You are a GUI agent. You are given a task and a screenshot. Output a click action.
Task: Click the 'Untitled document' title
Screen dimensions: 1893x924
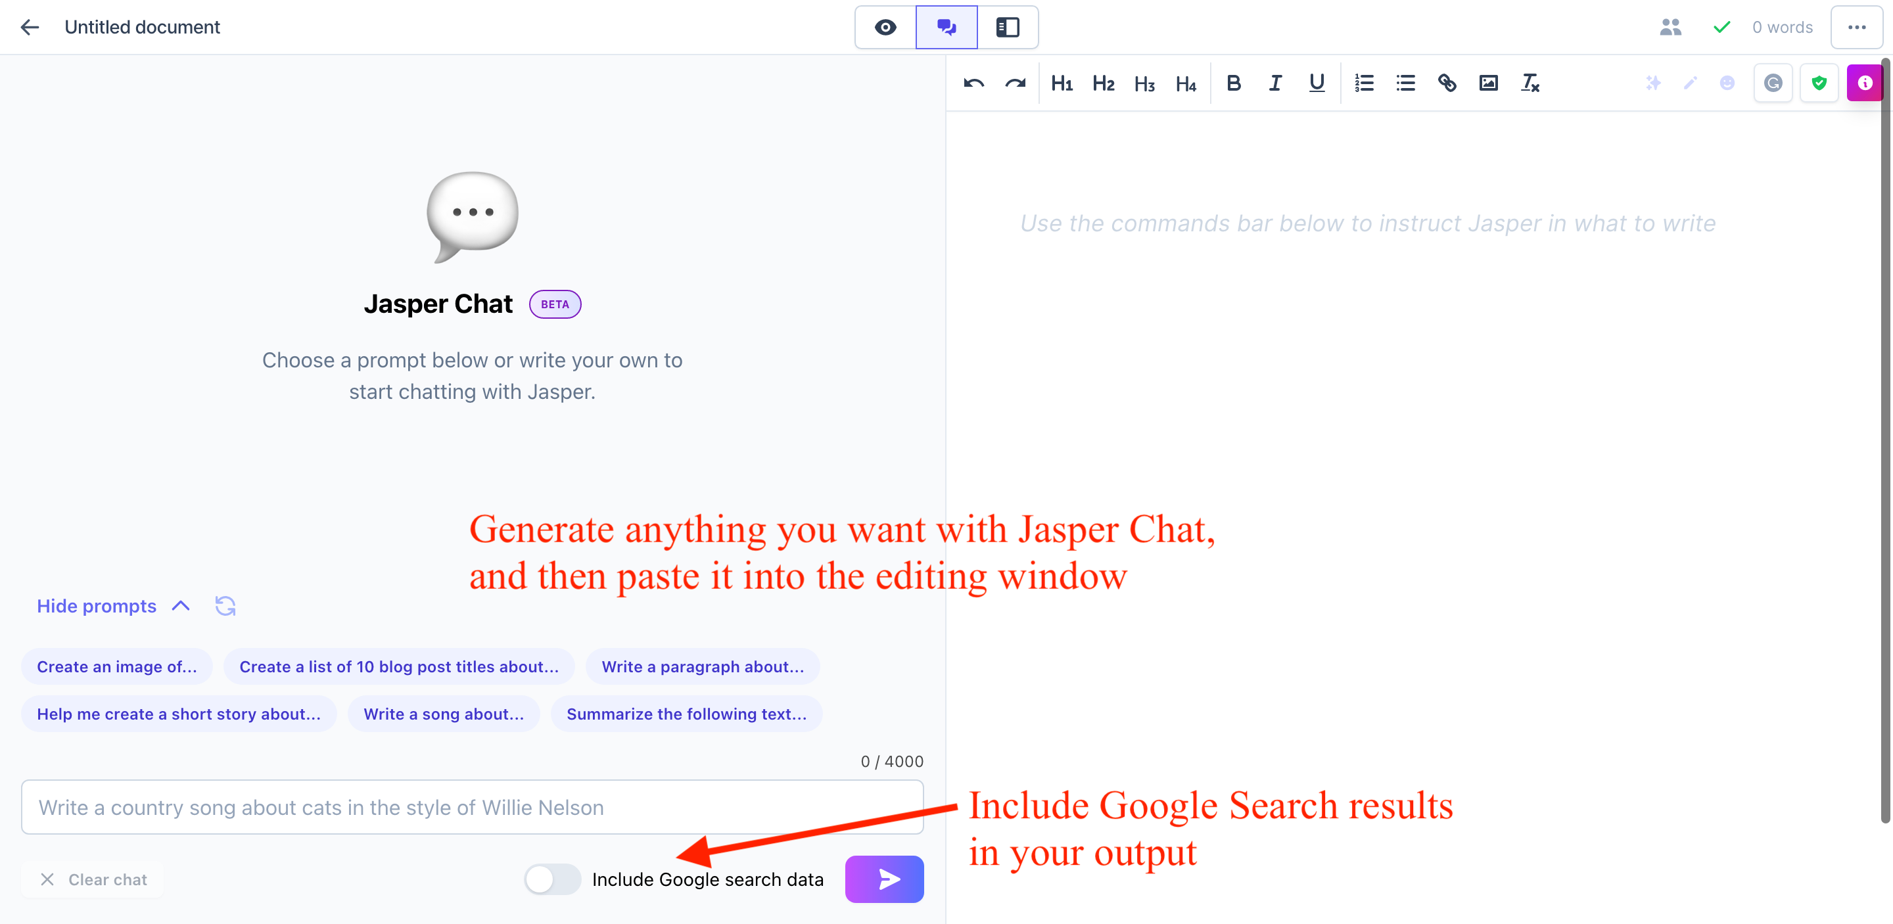click(x=142, y=27)
